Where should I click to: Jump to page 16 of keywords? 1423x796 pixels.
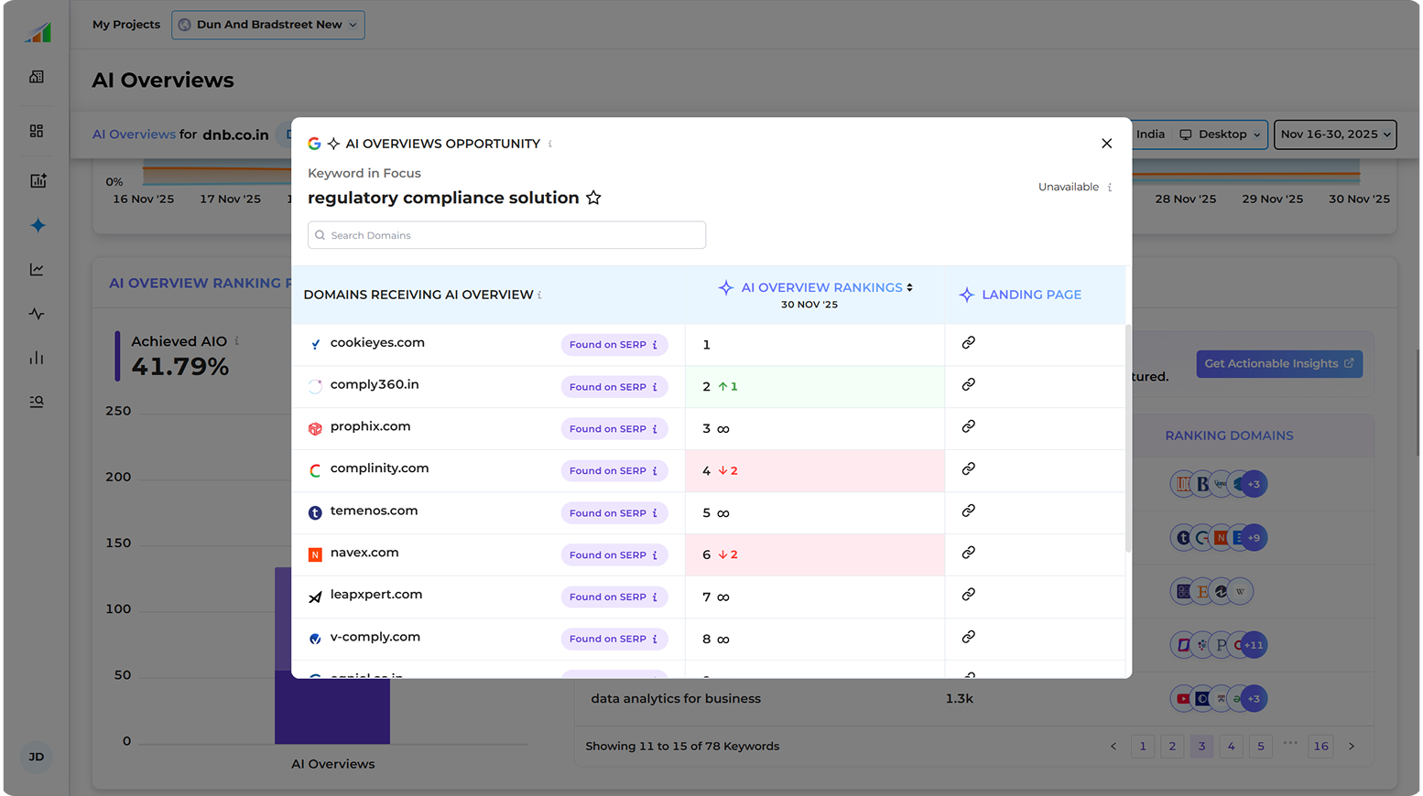pyautogui.click(x=1320, y=747)
